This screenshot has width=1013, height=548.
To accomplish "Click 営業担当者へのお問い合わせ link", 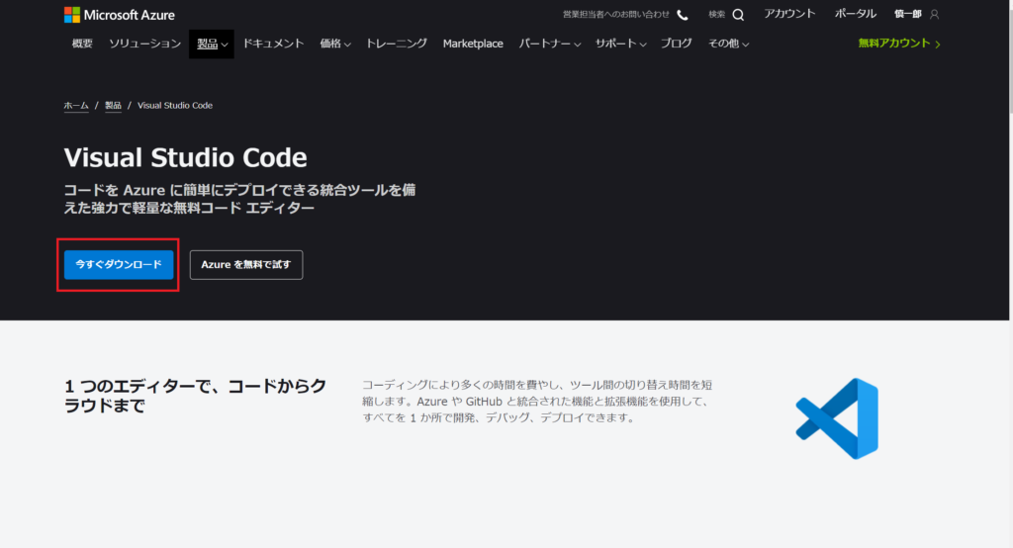I will click(615, 14).
